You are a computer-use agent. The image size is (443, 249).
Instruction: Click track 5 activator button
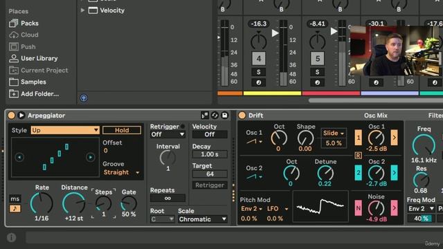click(x=318, y=58)
